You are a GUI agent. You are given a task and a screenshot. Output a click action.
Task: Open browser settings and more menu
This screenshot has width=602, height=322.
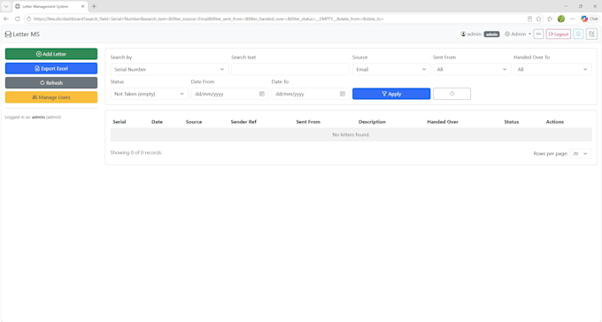click(x=573, y=19)
